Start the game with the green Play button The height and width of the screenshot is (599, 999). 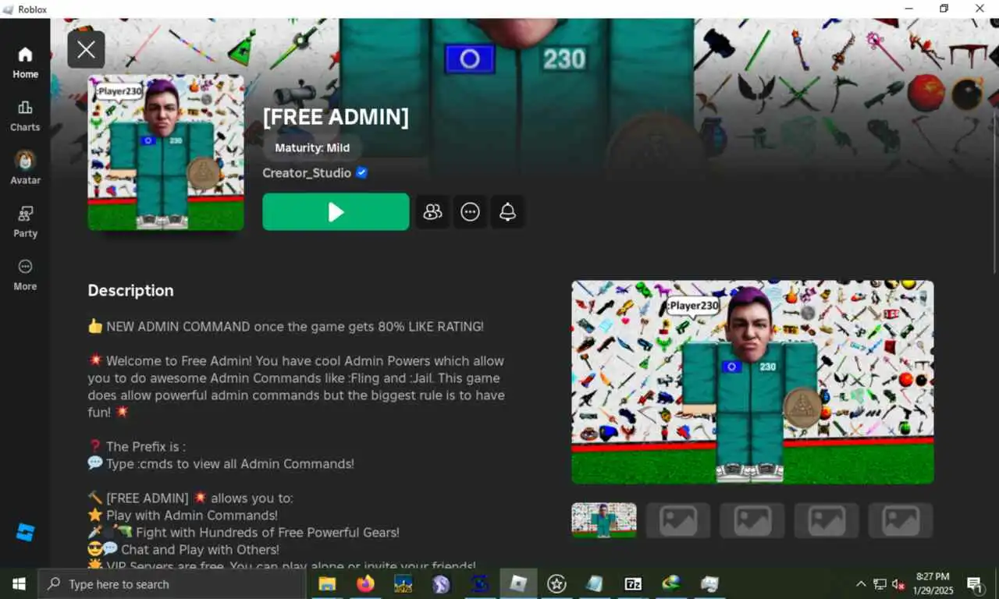(x=336, y=212)
